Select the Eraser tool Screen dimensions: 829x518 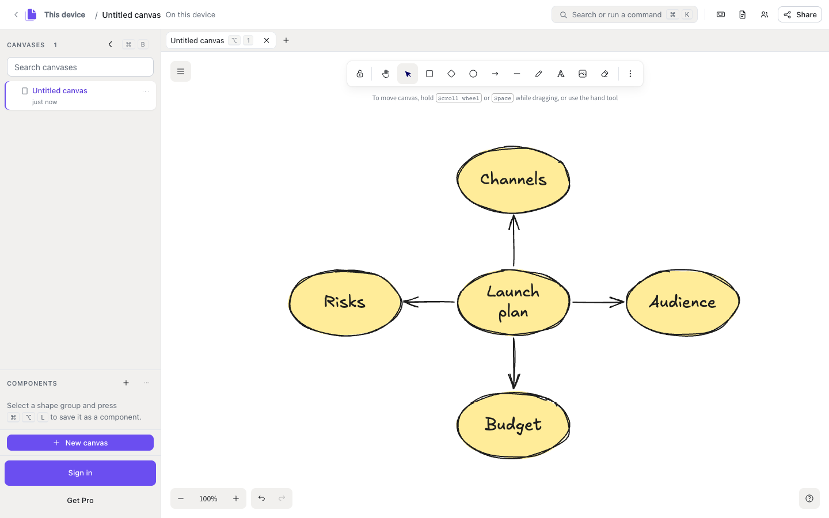[604, 74]
